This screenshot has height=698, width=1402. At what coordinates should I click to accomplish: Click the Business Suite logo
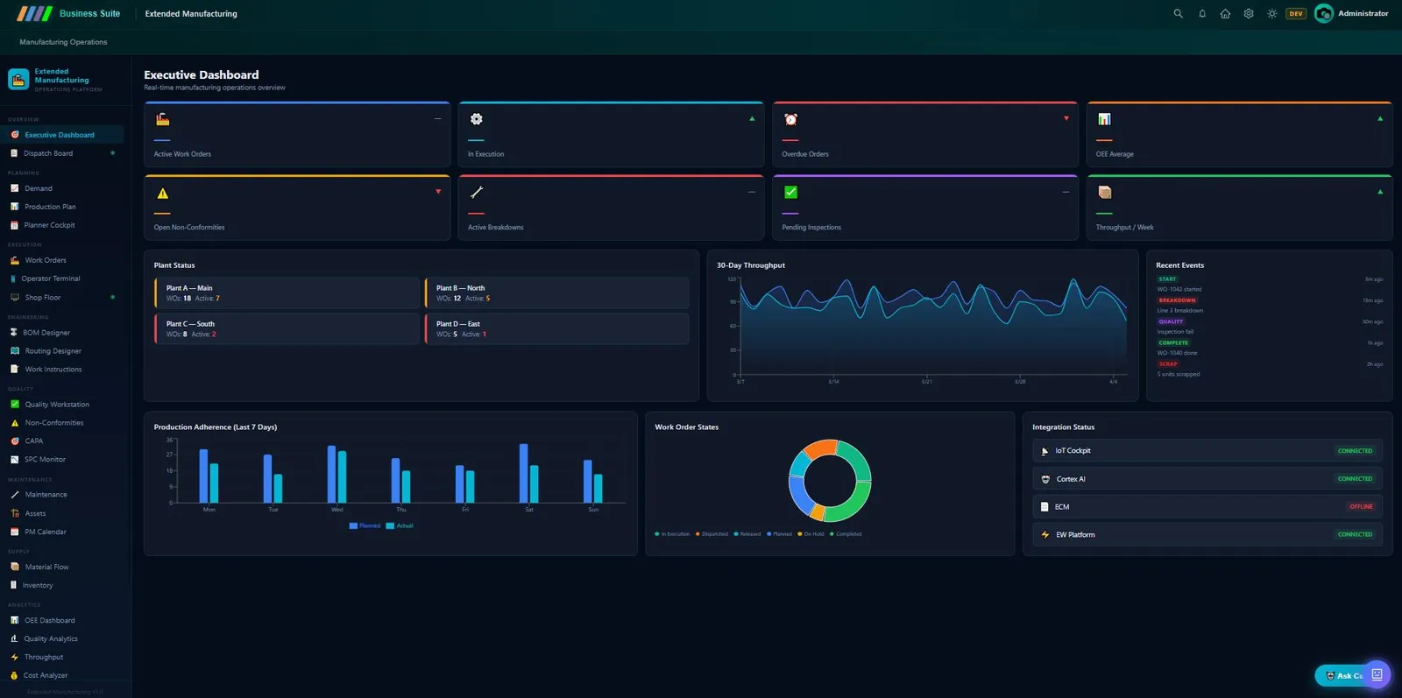click(68, 14)
